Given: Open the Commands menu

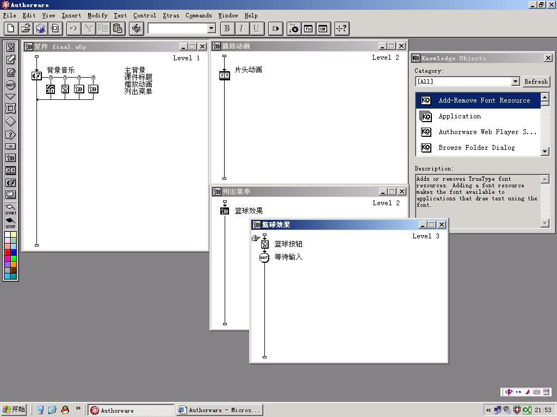Looking at the screenshot, I should [199, 15].
